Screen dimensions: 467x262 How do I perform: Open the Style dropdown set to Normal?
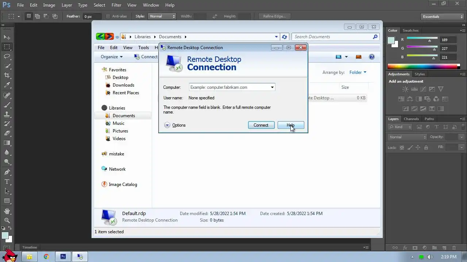(162, 16)
